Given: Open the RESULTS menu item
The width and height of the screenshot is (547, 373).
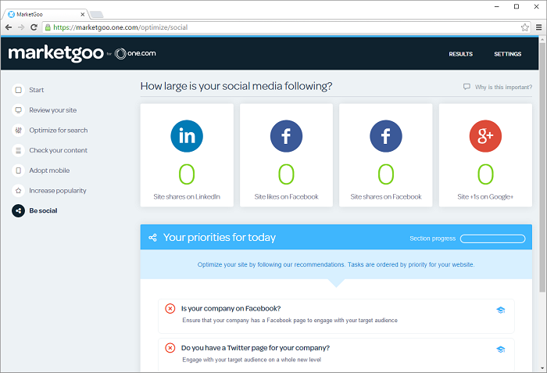Looking at the screenshot, I should pyautogui.click(x=461, y=54).
